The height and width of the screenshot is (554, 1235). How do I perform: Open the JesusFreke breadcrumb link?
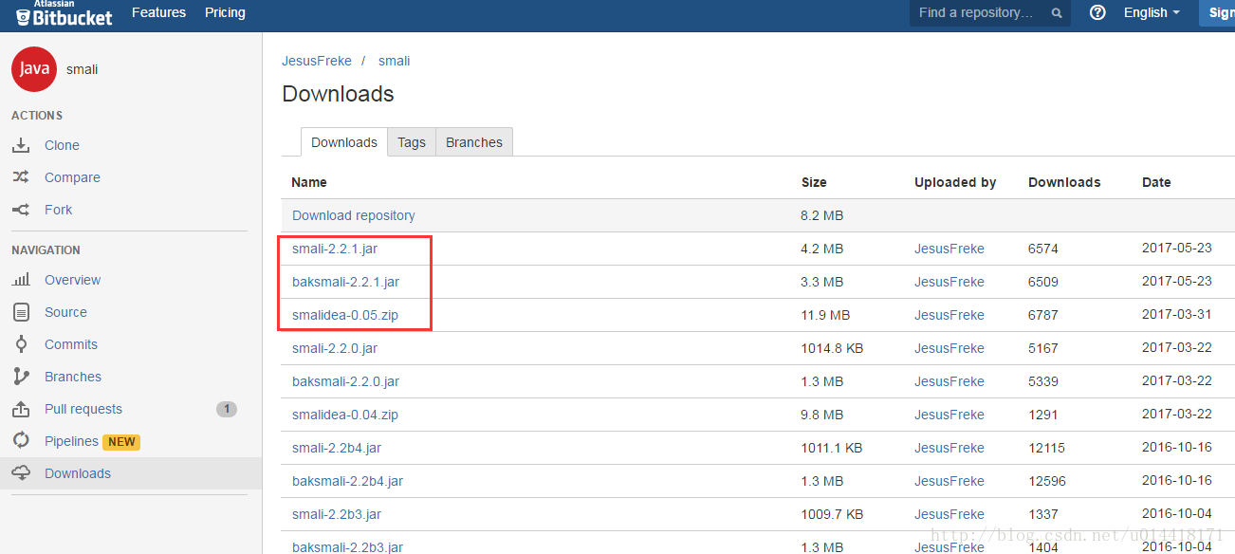point(317,61)
